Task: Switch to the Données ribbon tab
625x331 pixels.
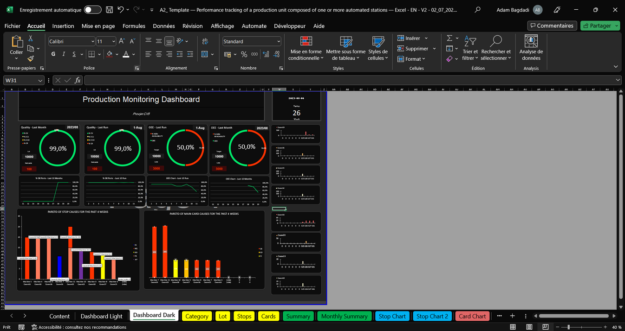Action: tap(163, 26)
